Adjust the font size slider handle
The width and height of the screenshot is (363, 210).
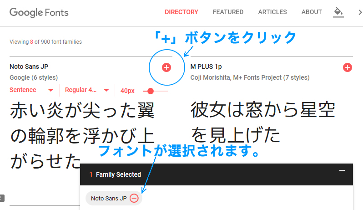point(151,91)
